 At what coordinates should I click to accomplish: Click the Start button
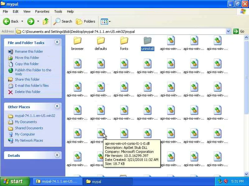coord(15,181)
